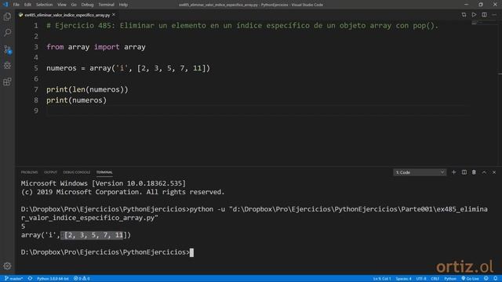This screenshot has height=282, width=502.
Task: Open the Help menu
Action: pos(123,5)
